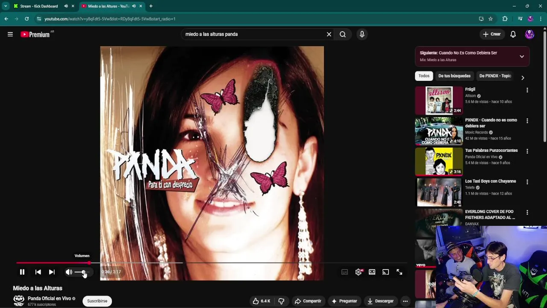
Task: Select De tus búsquedas chip
Action: [x=454, y=76]
